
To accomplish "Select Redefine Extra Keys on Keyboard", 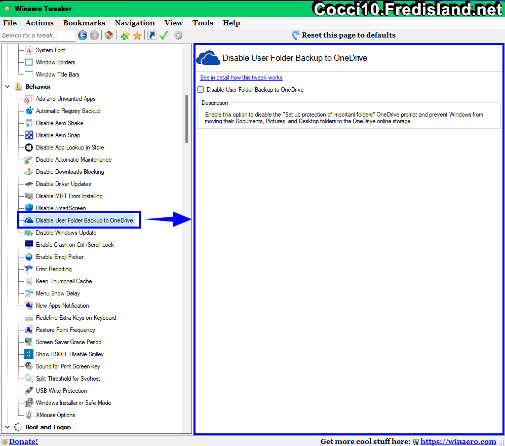I will 76,318.
